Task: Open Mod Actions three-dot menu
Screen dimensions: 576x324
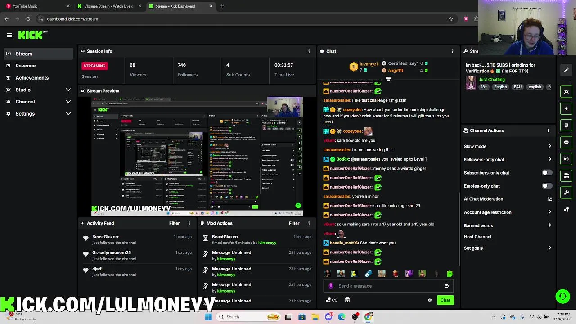Action: [x=309, y=223]
